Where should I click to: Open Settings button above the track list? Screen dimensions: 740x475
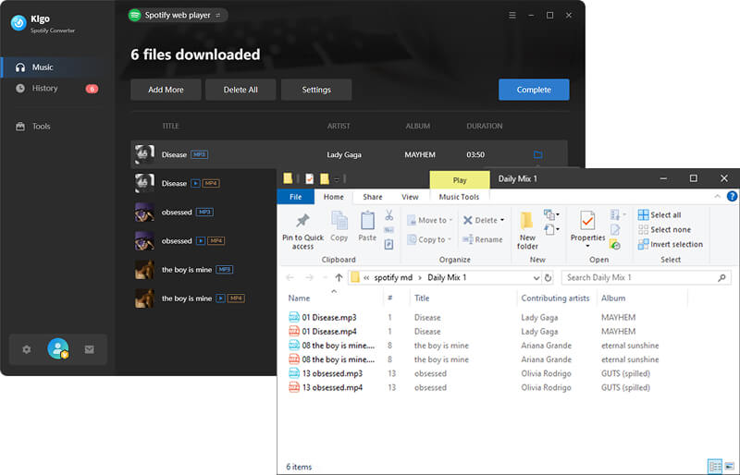pyautogui.click(x=316, y=90)
